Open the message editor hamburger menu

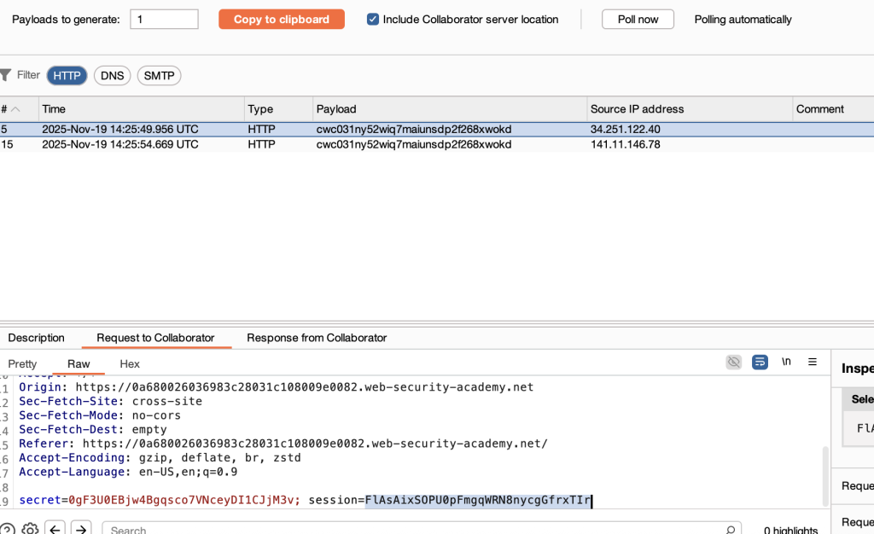813,363
